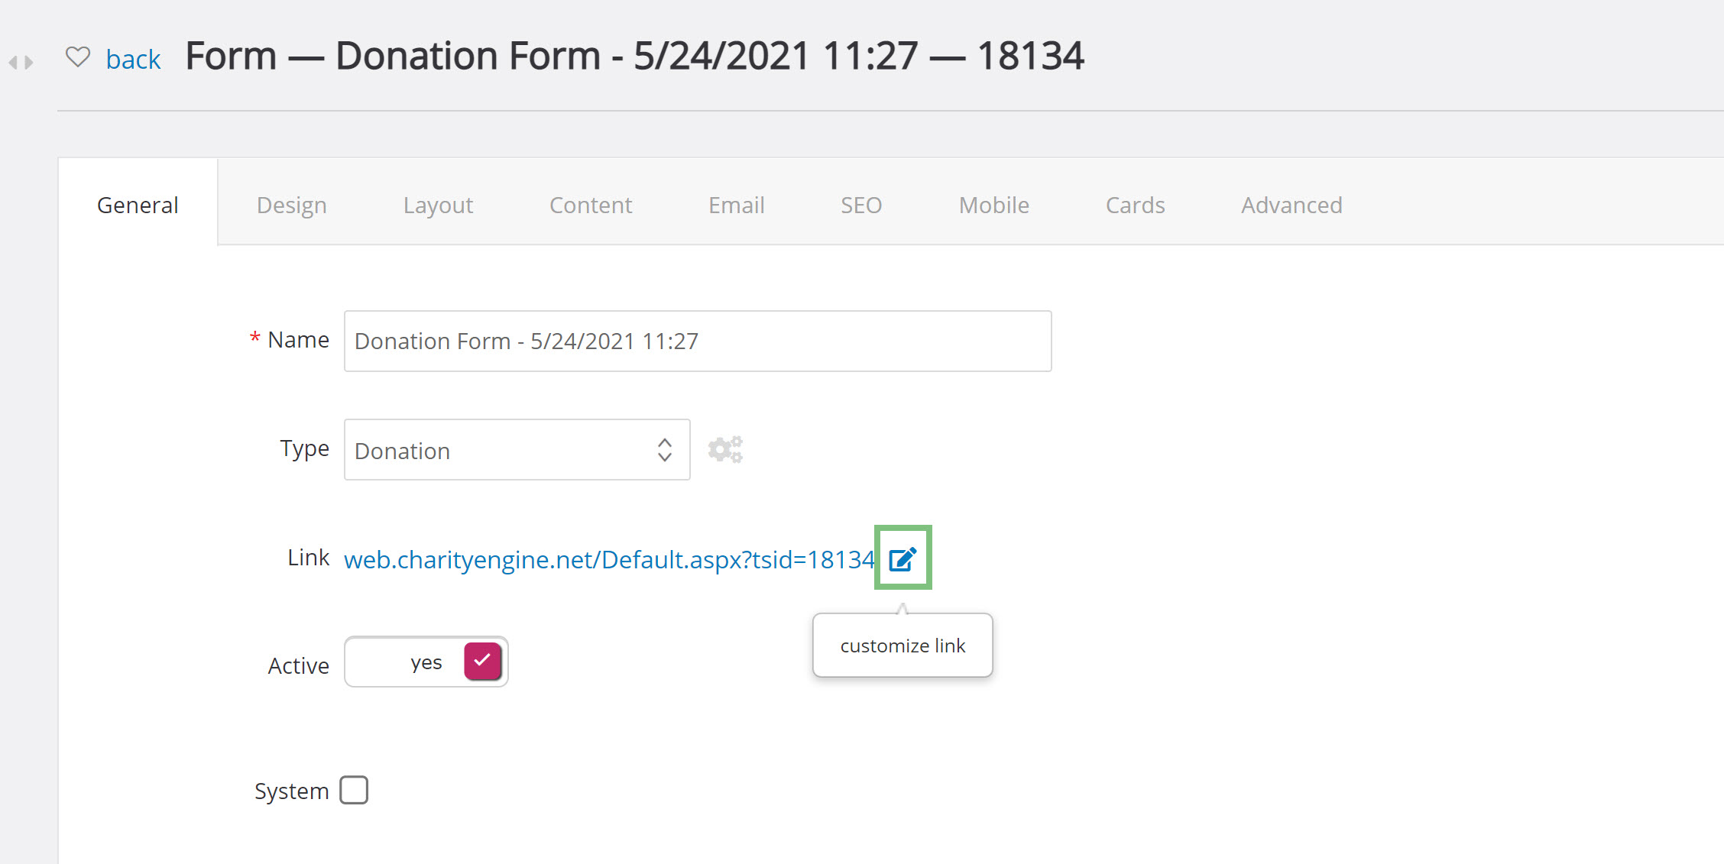Check the System checkbox
The image size is (1724, 864).
click(x=354, y=790)
